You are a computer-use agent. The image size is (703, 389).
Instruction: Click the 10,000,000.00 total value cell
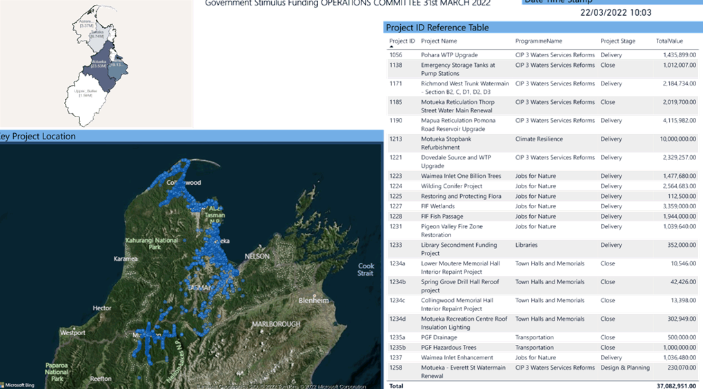[x=678, y=139]
